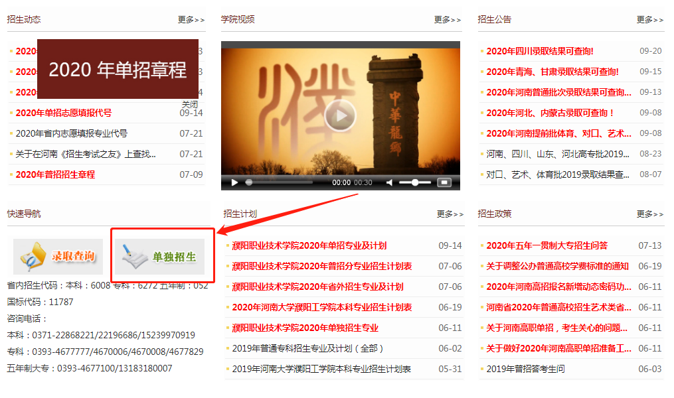The image size is (674, 398).
Task: Click the 招生动态 section heading
Action: [24, 19]
